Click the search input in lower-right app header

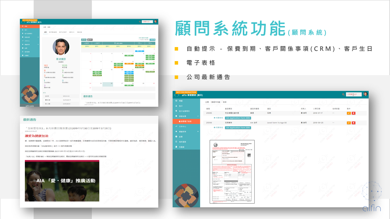353,94
